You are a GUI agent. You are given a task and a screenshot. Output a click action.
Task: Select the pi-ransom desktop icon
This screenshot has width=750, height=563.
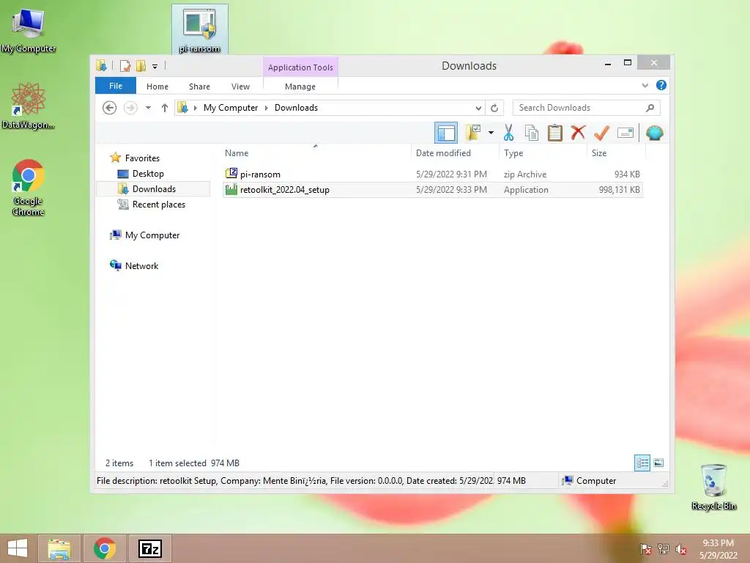(x=199, y=29)
